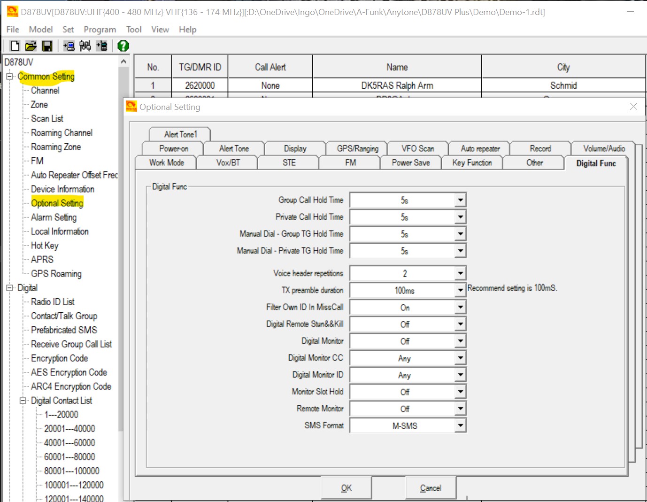Switch to the Display tab
This screenshot has width=647, height=502.
click(295, 148)
